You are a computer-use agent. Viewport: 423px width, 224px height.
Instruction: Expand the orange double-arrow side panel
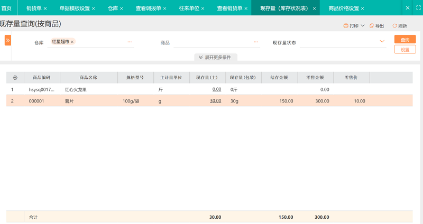(8, 40)
